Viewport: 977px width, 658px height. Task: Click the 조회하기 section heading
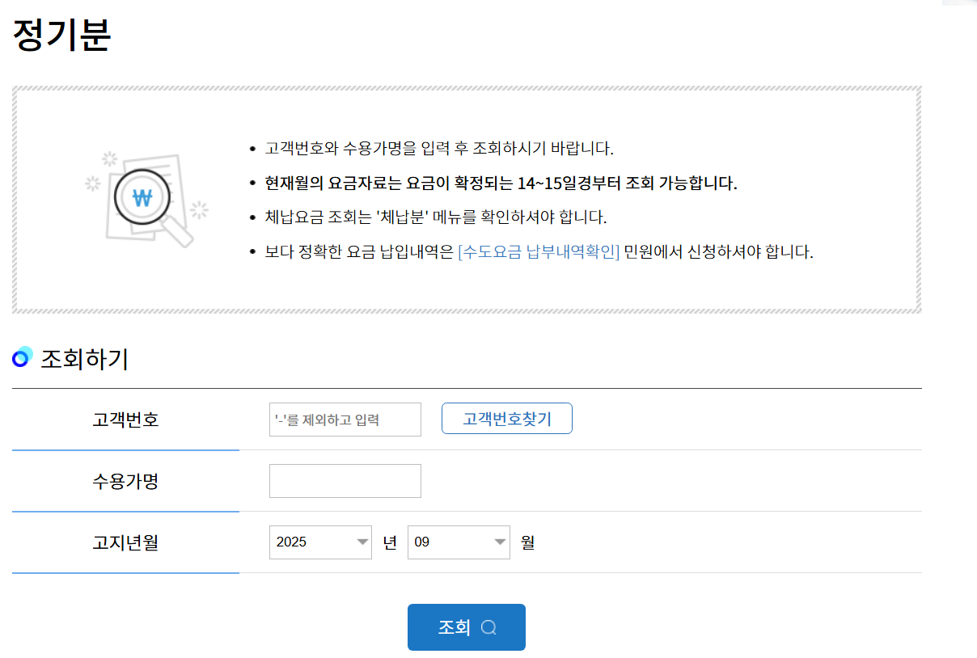84,359
